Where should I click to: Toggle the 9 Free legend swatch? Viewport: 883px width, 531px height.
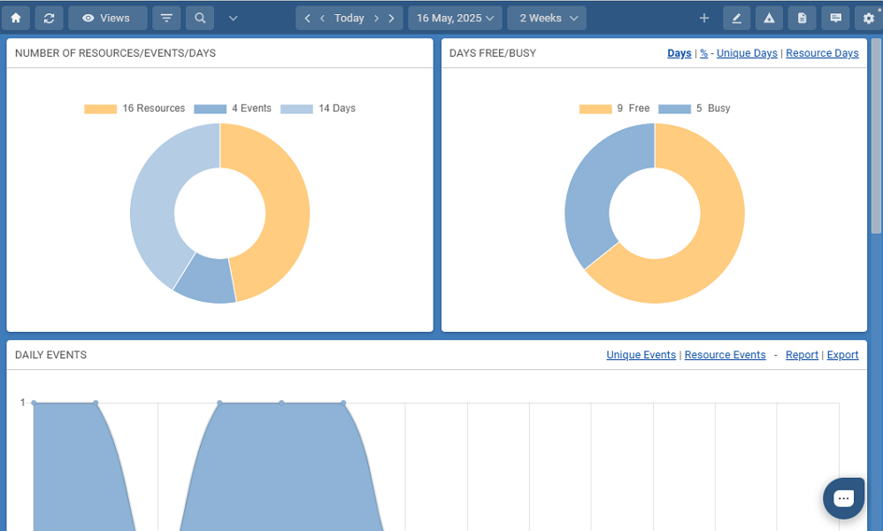[x=595, y=109]
